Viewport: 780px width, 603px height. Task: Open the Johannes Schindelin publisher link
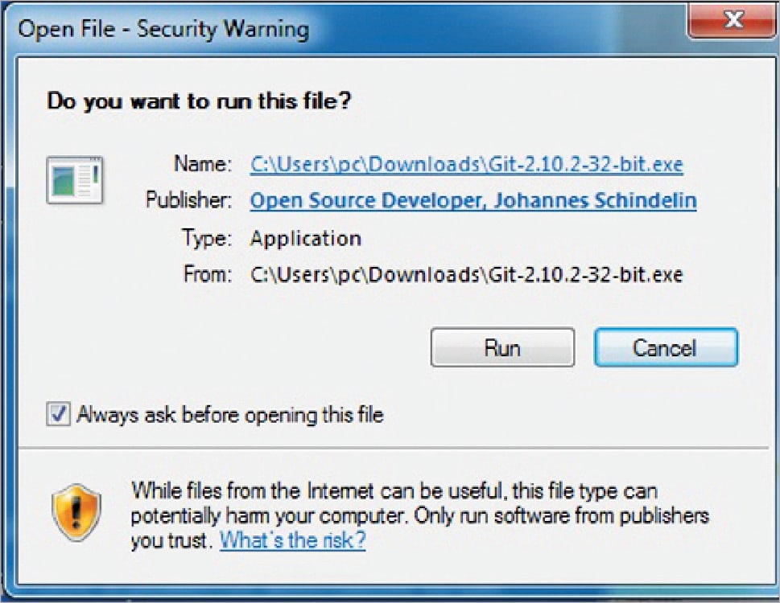click(x=473, y=200)
